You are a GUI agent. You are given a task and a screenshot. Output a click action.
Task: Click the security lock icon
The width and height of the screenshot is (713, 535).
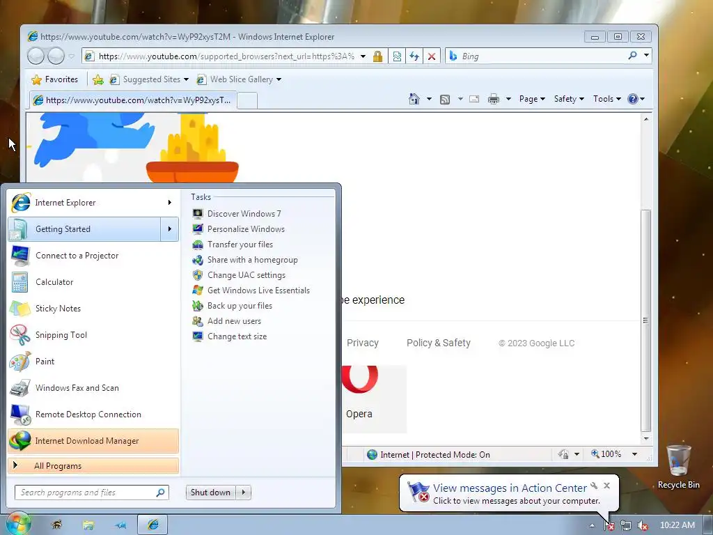tap(377, 56)
